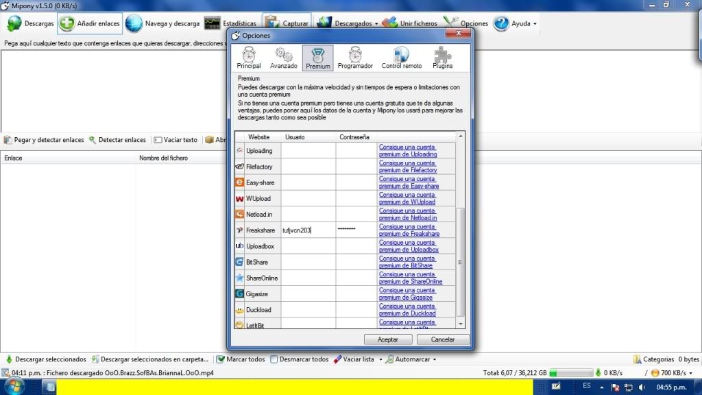Check Desmarcar todos option

coord(274,359)
